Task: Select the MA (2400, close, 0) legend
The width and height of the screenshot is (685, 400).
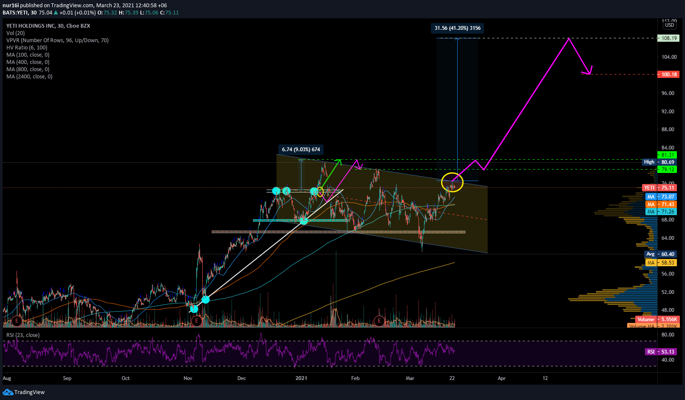Action: (x=29, y=77)
